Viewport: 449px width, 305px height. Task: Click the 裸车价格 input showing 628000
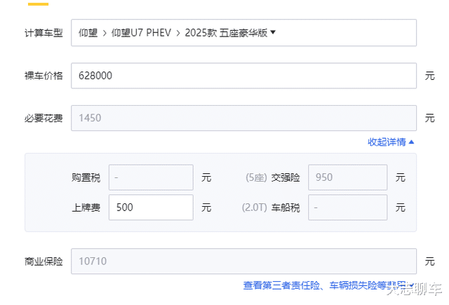[243, 75]
